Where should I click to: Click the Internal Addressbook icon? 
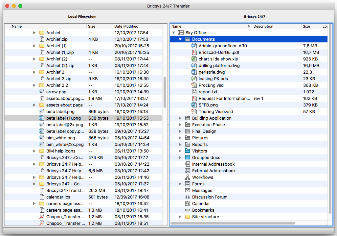[188, 164]
